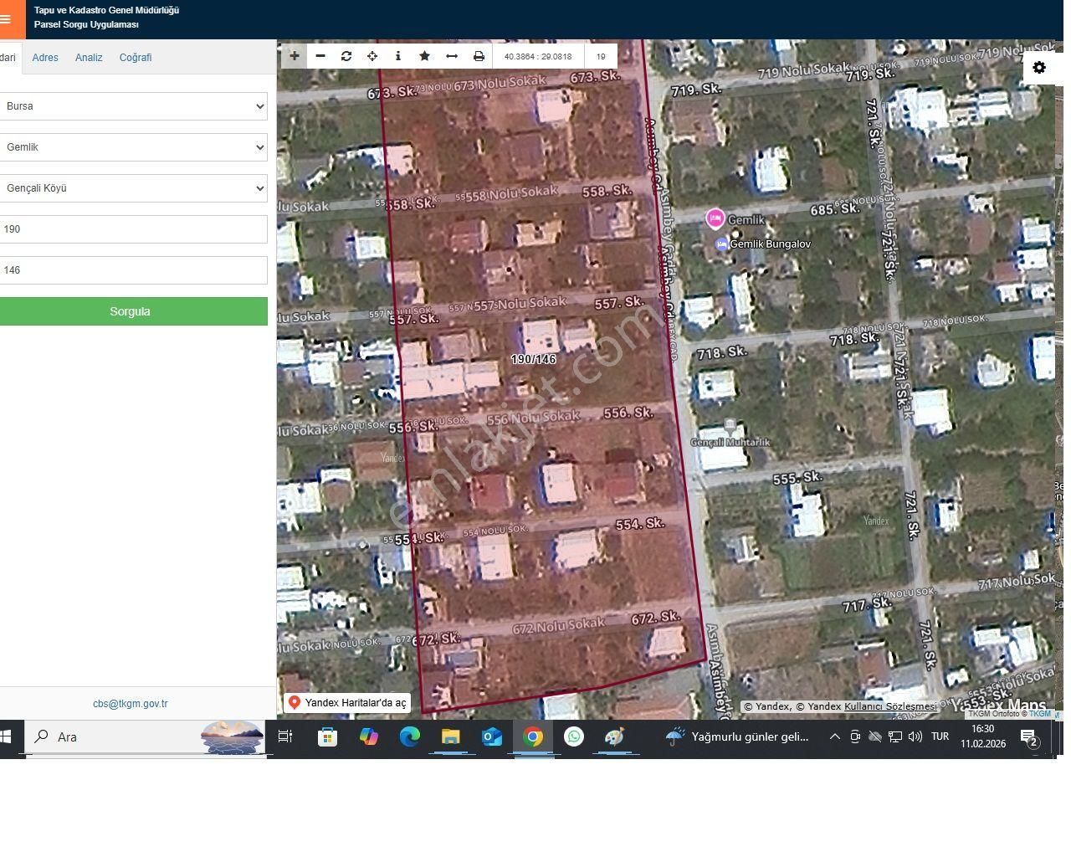Click the info icon in map toolbar
The width and height of the screenshot is (1071, 857).
click(x=398, y=56)
